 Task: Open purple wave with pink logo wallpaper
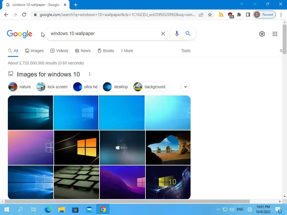pyautogui.click(x=122, y=182)
